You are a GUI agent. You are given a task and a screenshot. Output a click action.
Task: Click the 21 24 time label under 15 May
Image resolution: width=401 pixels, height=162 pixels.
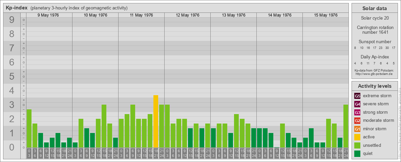[346, 153]
